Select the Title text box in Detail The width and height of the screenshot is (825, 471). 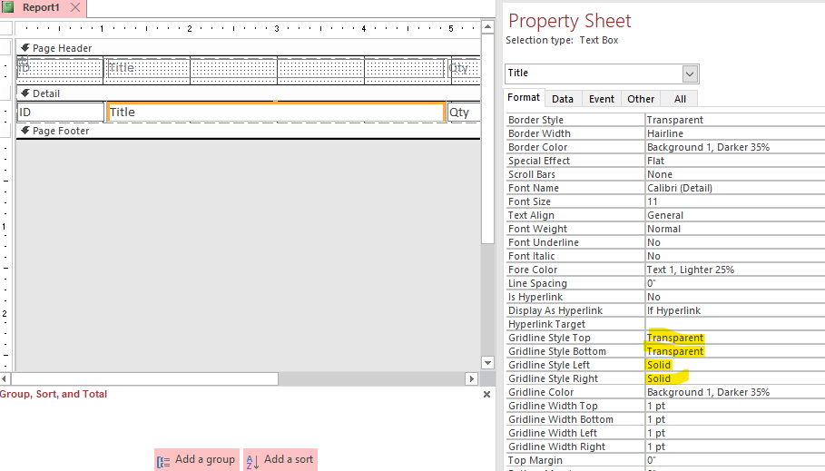click(276, 113)
